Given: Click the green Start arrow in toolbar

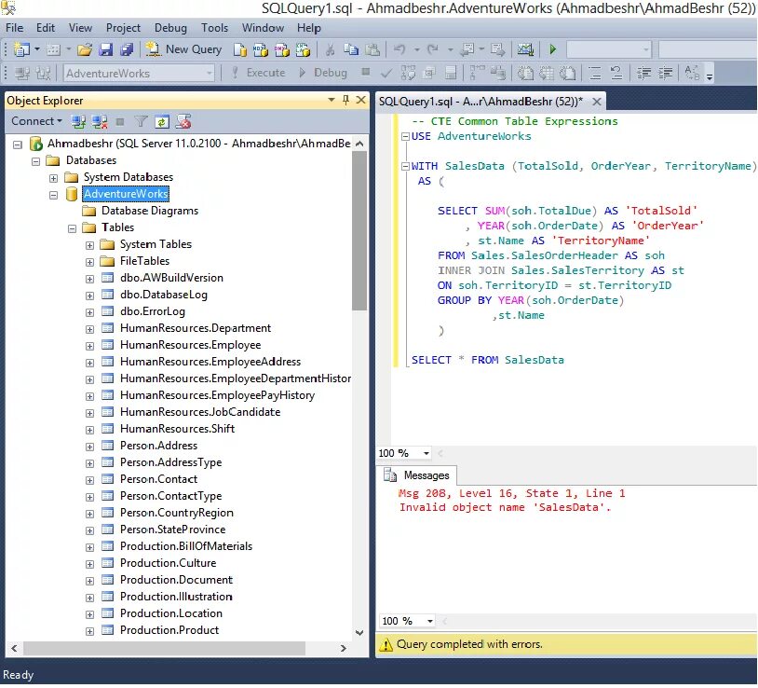Looking at the screenshot, I should pyautogui.click(x=553, y=49).
